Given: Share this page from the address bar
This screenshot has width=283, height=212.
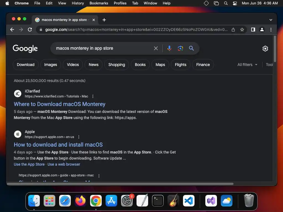Looking at the screenshot, I should [x=233, y=30].
